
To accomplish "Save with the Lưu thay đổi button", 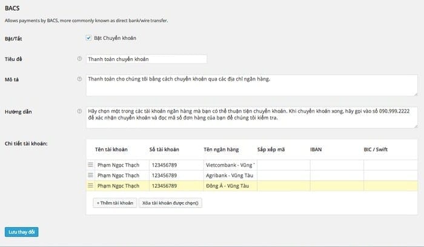I will 22,232.
